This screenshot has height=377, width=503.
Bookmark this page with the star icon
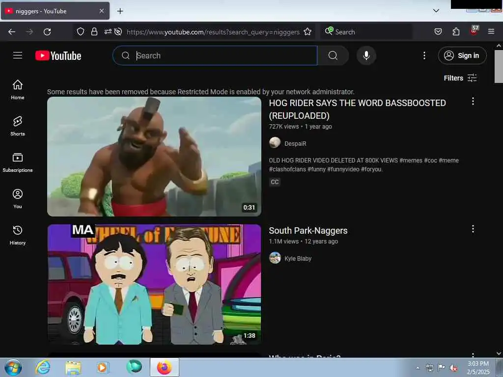tap(307, 31)
